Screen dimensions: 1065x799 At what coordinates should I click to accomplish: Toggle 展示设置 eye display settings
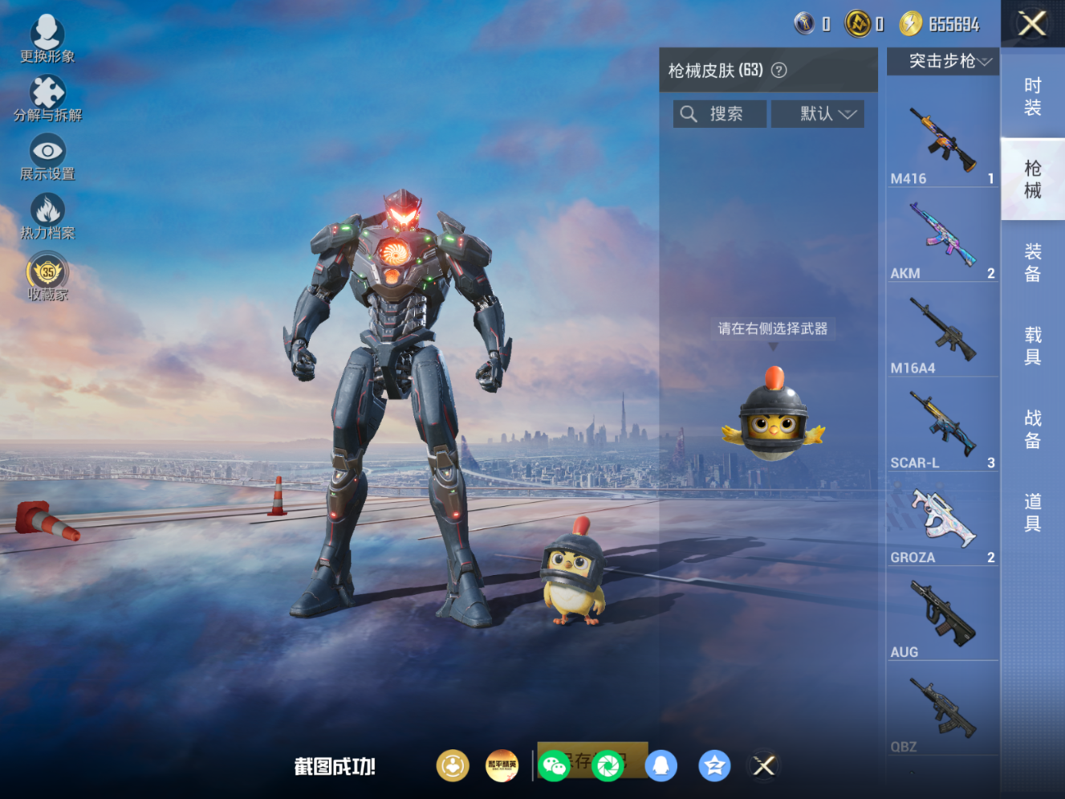click(47, 157)
